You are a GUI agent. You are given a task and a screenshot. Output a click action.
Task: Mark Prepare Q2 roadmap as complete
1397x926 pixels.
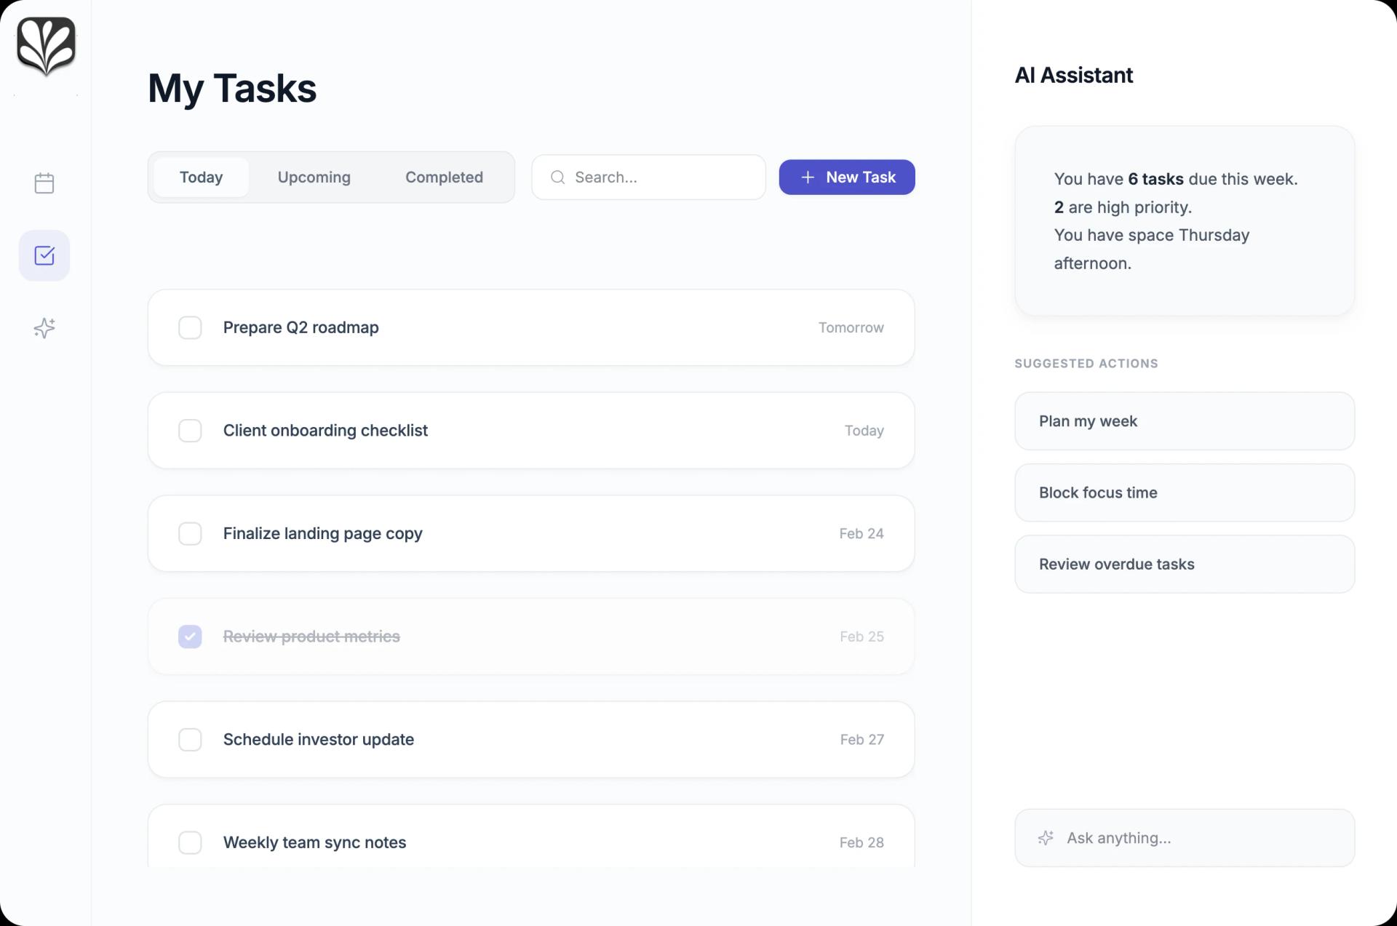tap(190, 327)
